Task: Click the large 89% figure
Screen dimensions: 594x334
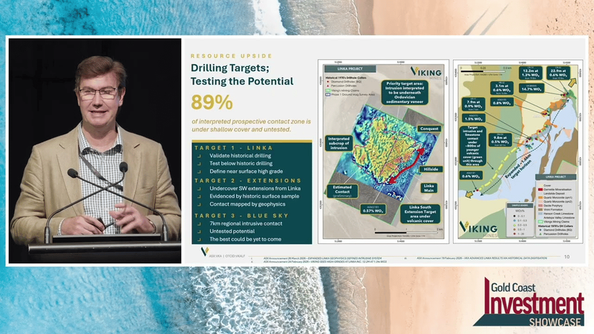Action: [212, 102]
